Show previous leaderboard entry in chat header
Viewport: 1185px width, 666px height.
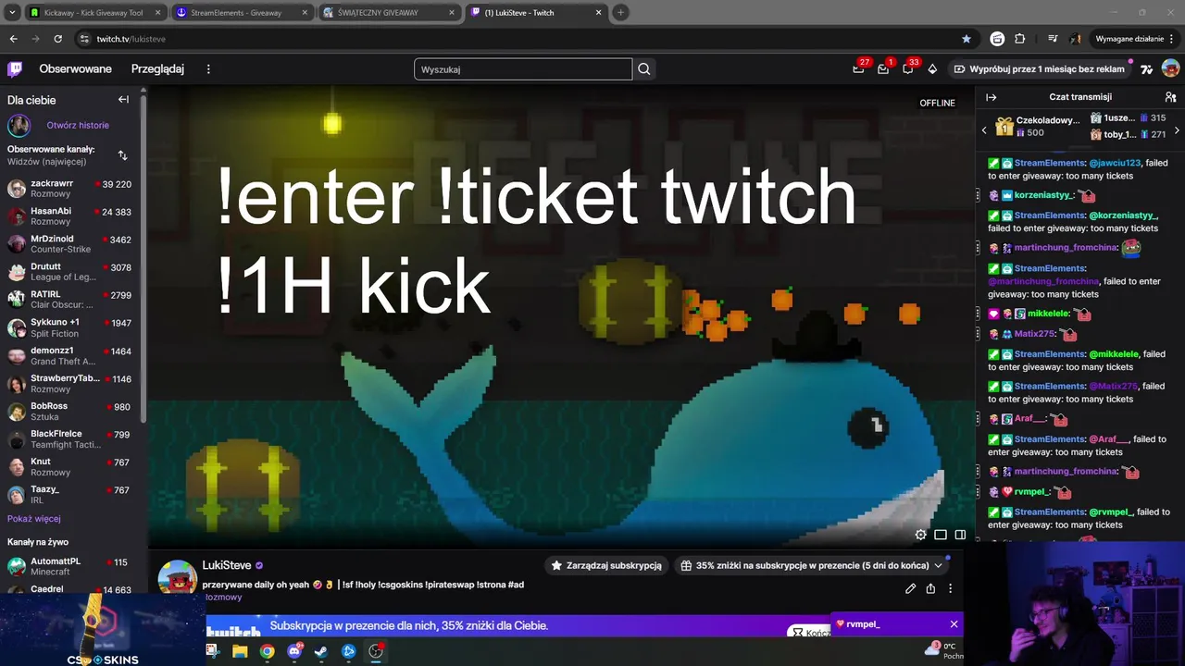[x=984, y=130]
